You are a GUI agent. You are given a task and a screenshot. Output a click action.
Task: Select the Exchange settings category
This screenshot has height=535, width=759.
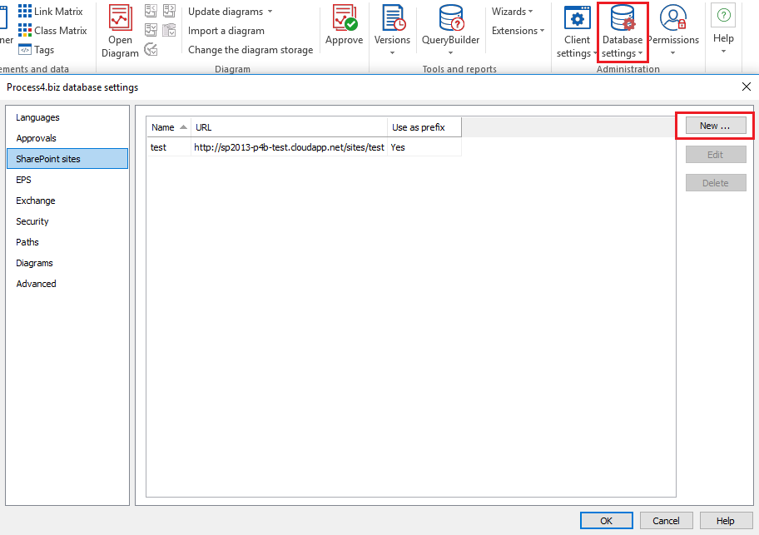tap(67, 201)
